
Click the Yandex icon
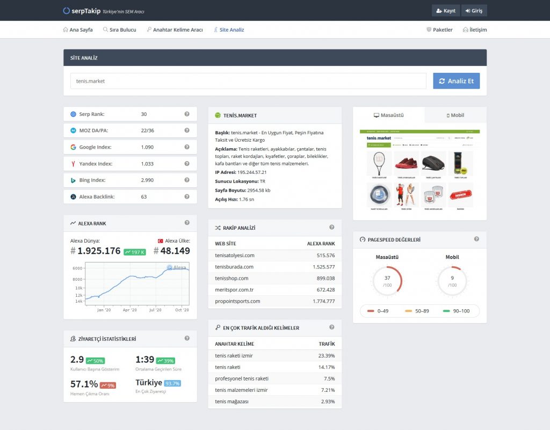73,164
